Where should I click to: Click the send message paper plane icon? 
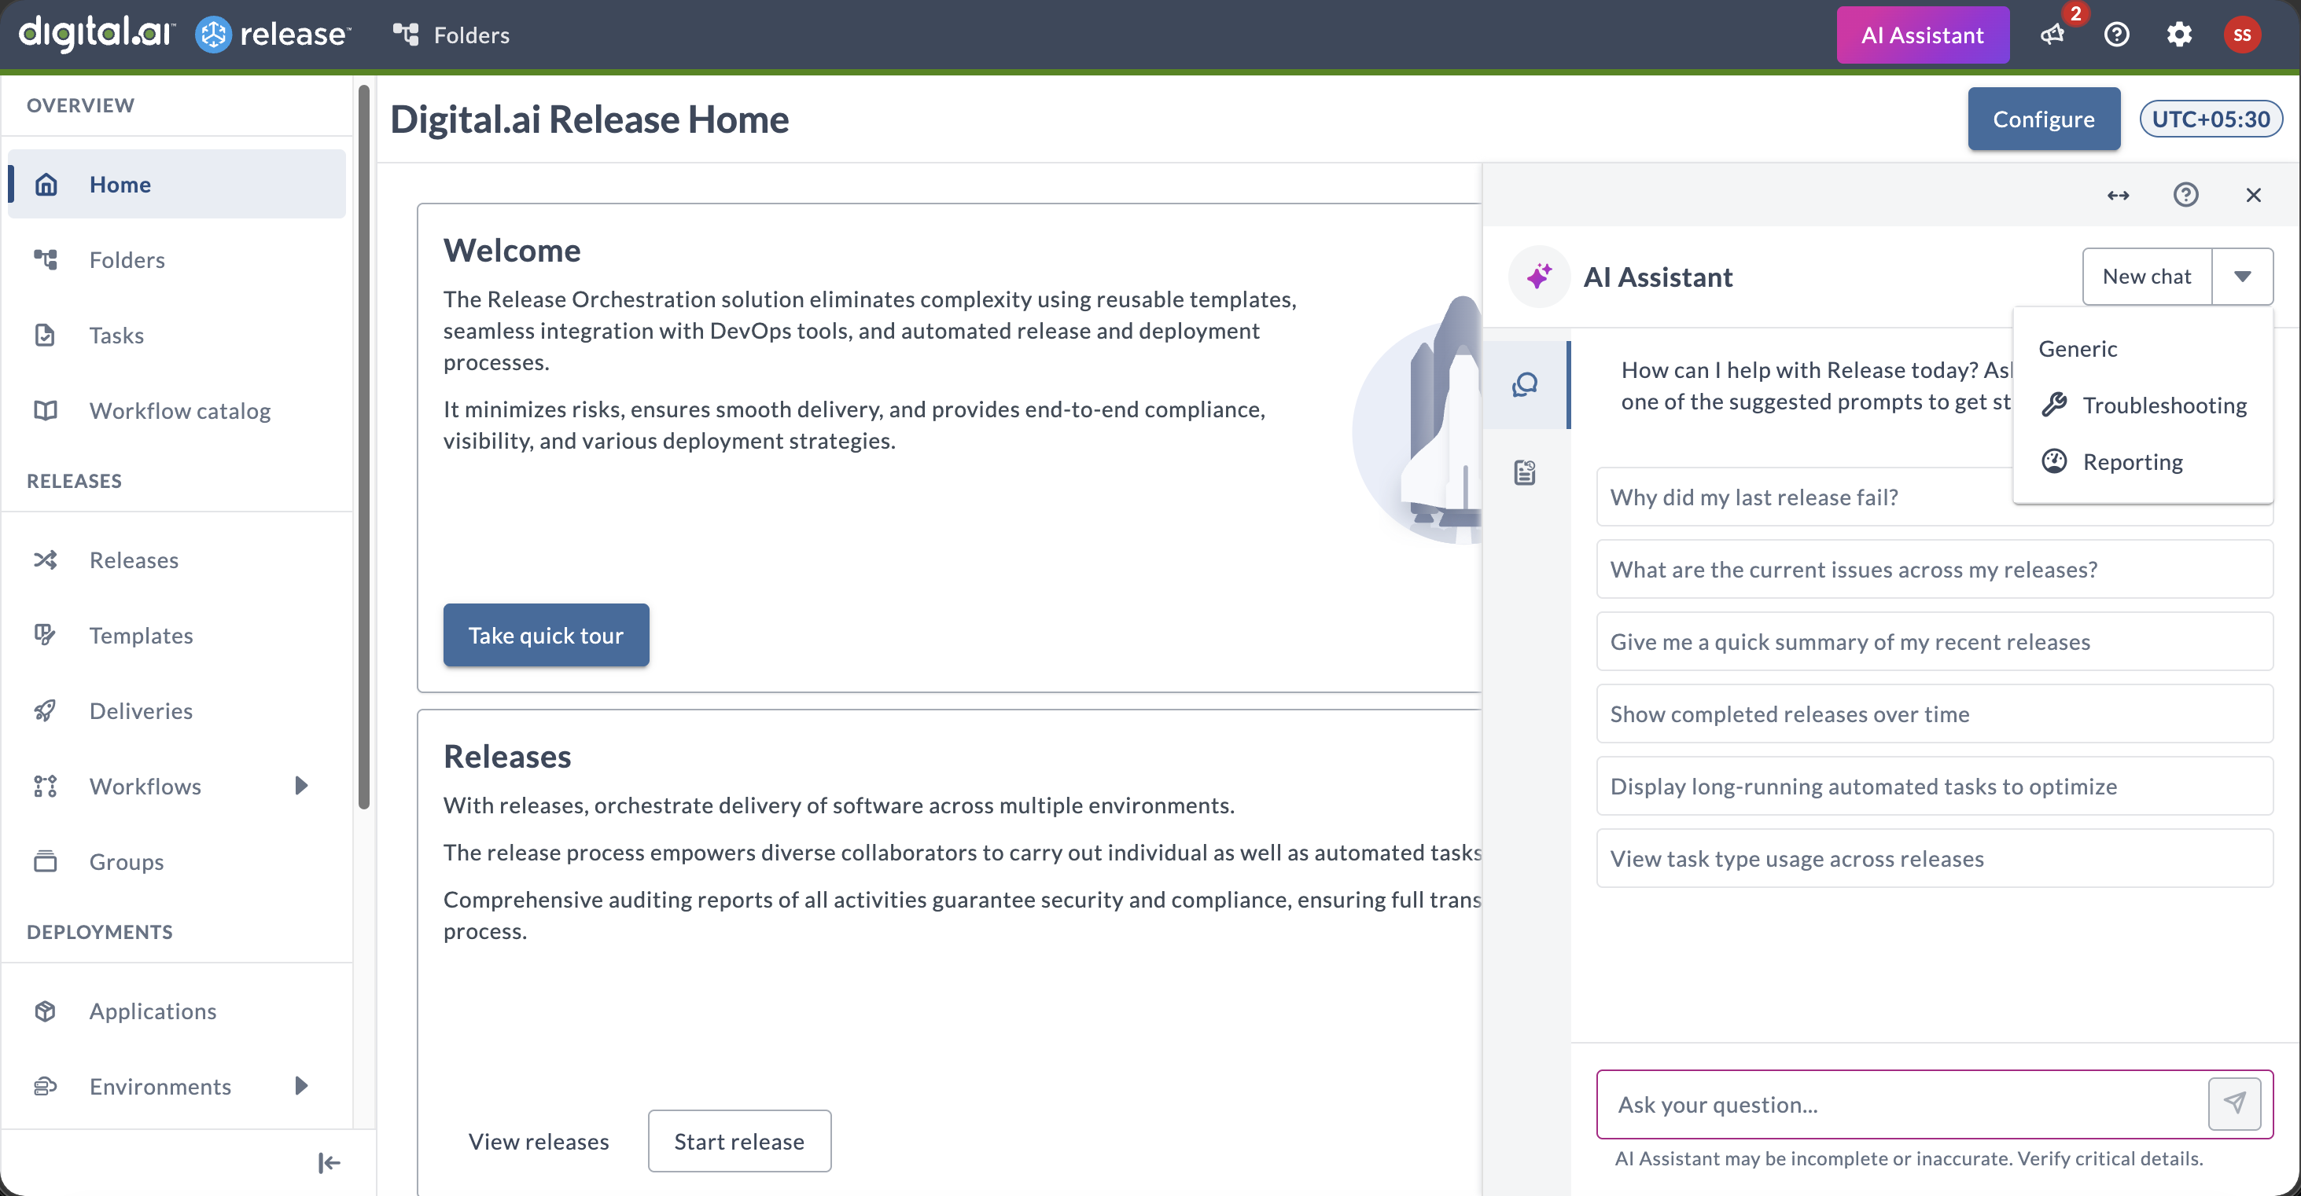(x=2235, y=1103)
